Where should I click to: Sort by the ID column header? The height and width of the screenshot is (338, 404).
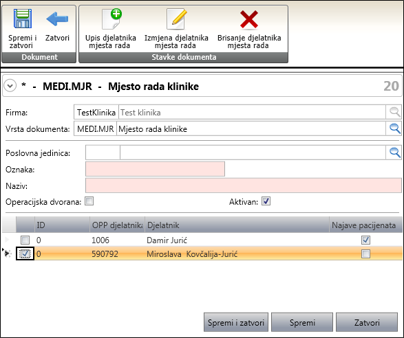(62, 225)
